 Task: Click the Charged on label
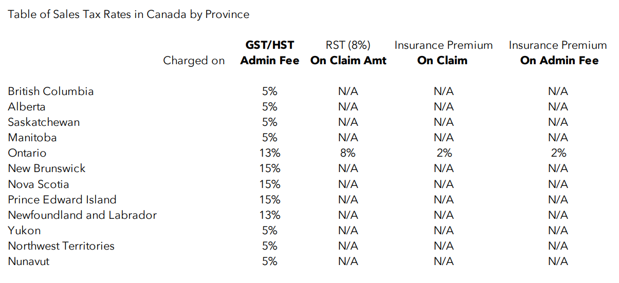point(194,61)
